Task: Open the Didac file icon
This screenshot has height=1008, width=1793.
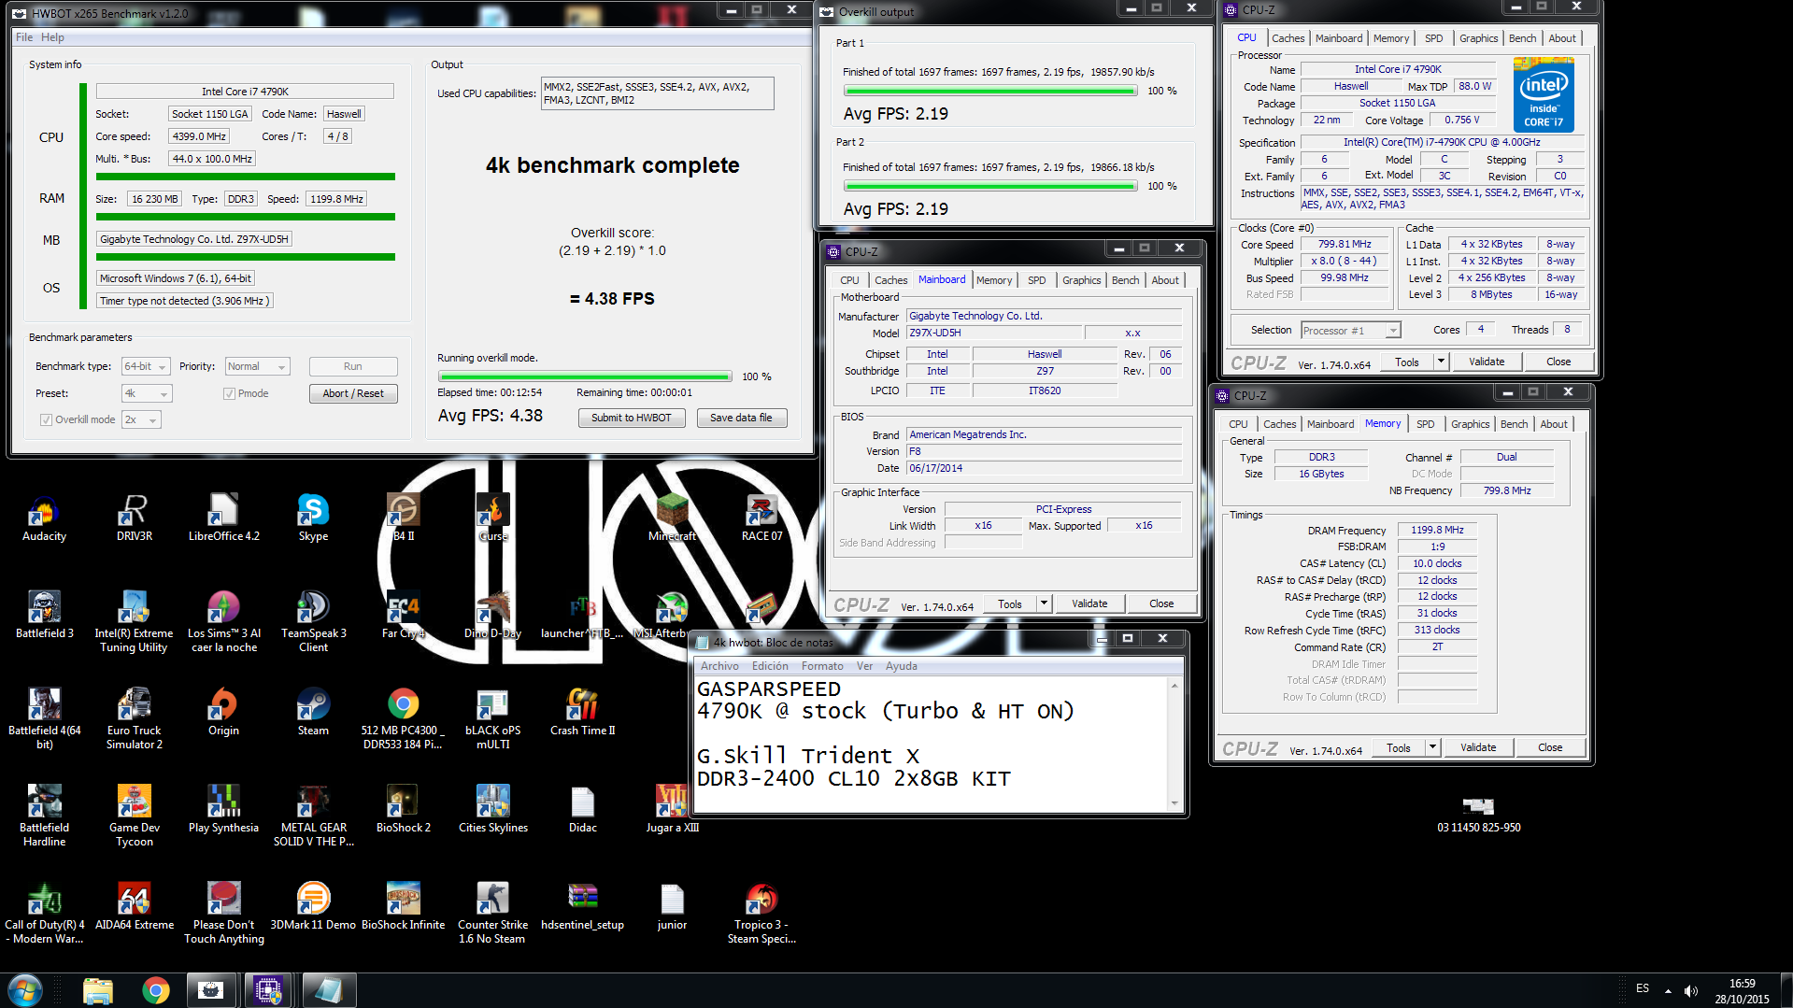Action: point(582,809)
